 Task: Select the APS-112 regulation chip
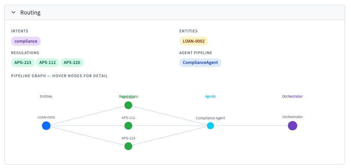click(x=48, y=63)
